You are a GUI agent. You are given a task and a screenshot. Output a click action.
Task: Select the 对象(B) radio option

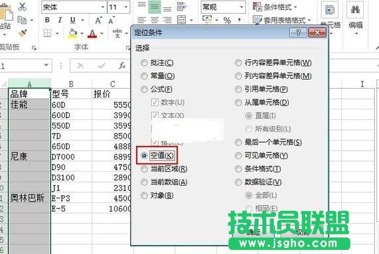157,196
